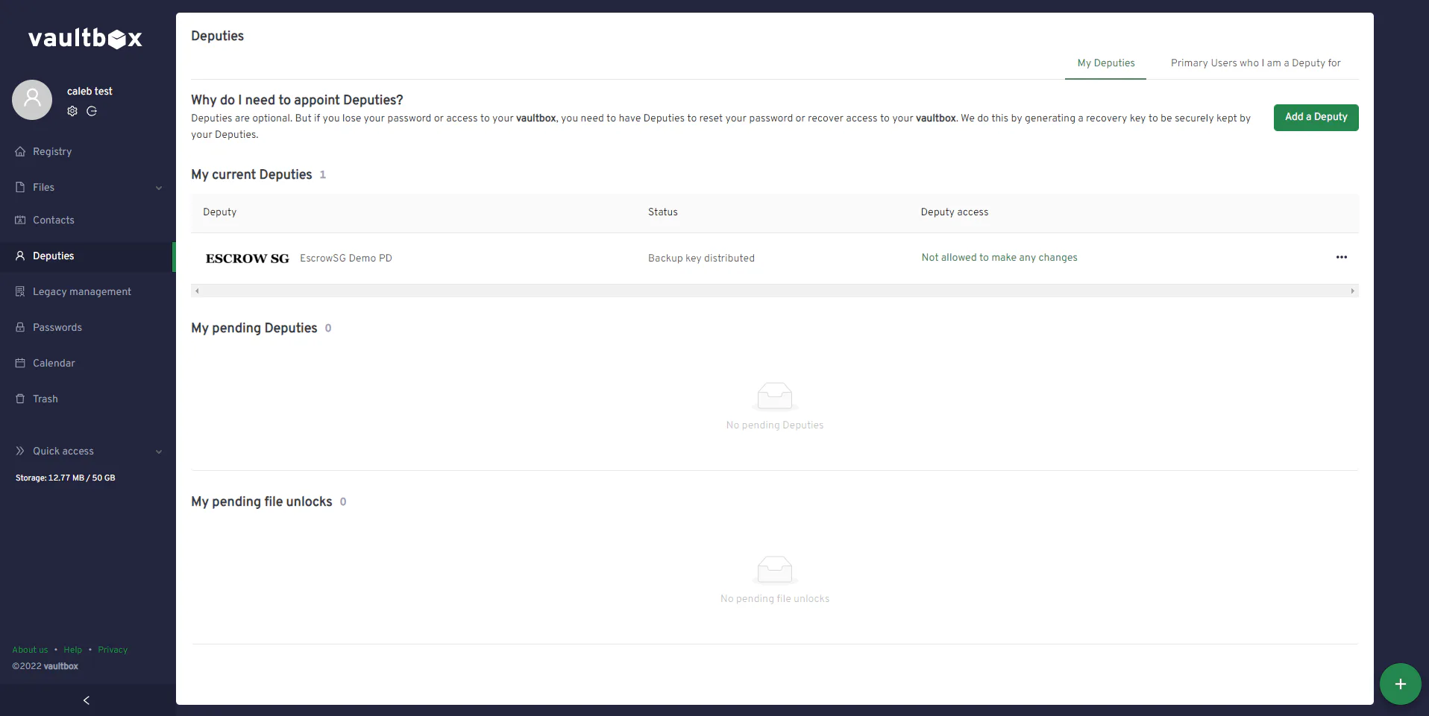Click horizontal scrollbar left arrow
The width and height of the screenshot is (1429, 716).
coord(197,291)
